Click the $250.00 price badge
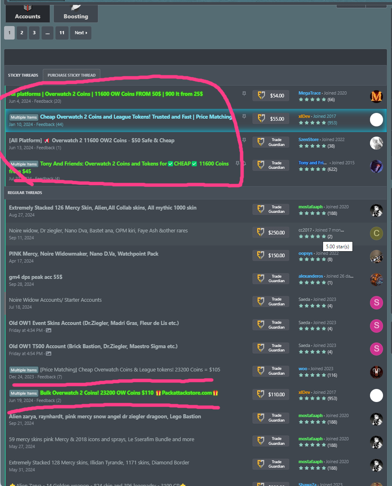The image size is (392, 486). coord(271,232)
